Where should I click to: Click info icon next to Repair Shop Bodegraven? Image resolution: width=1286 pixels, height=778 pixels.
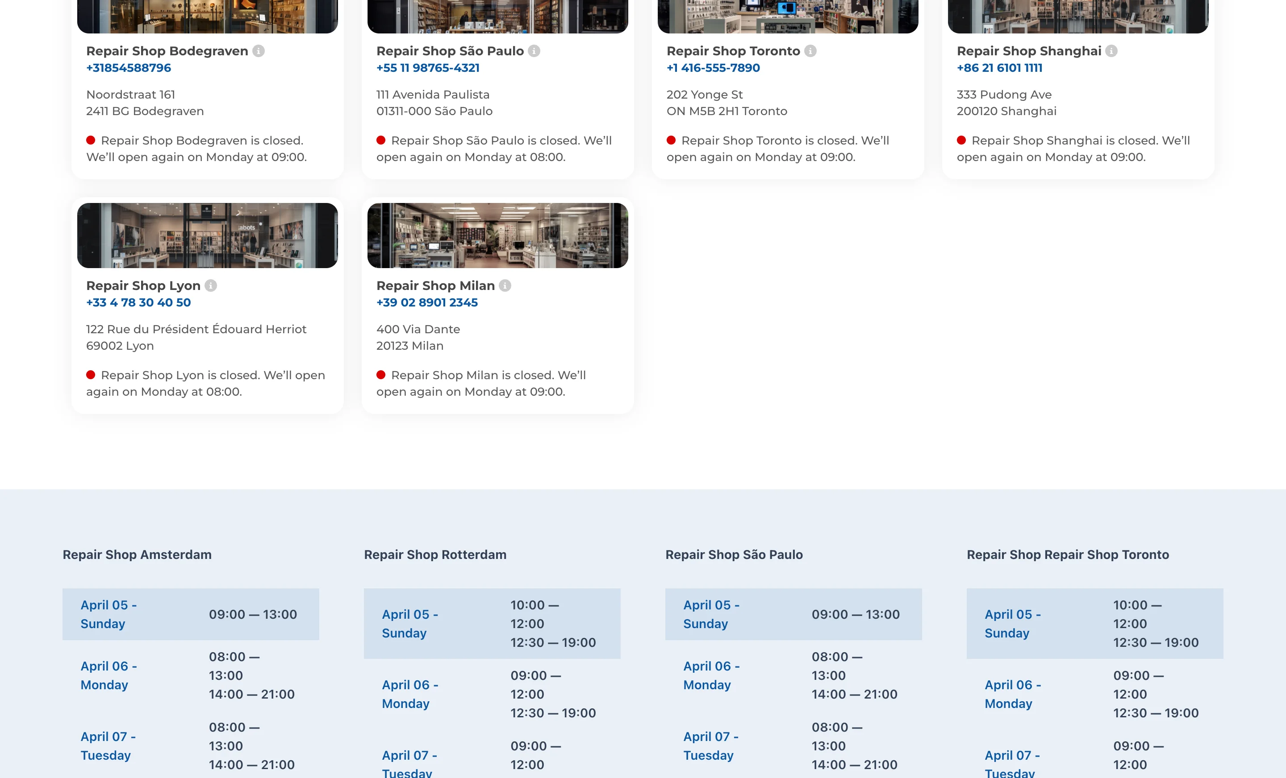coord(259,50)
